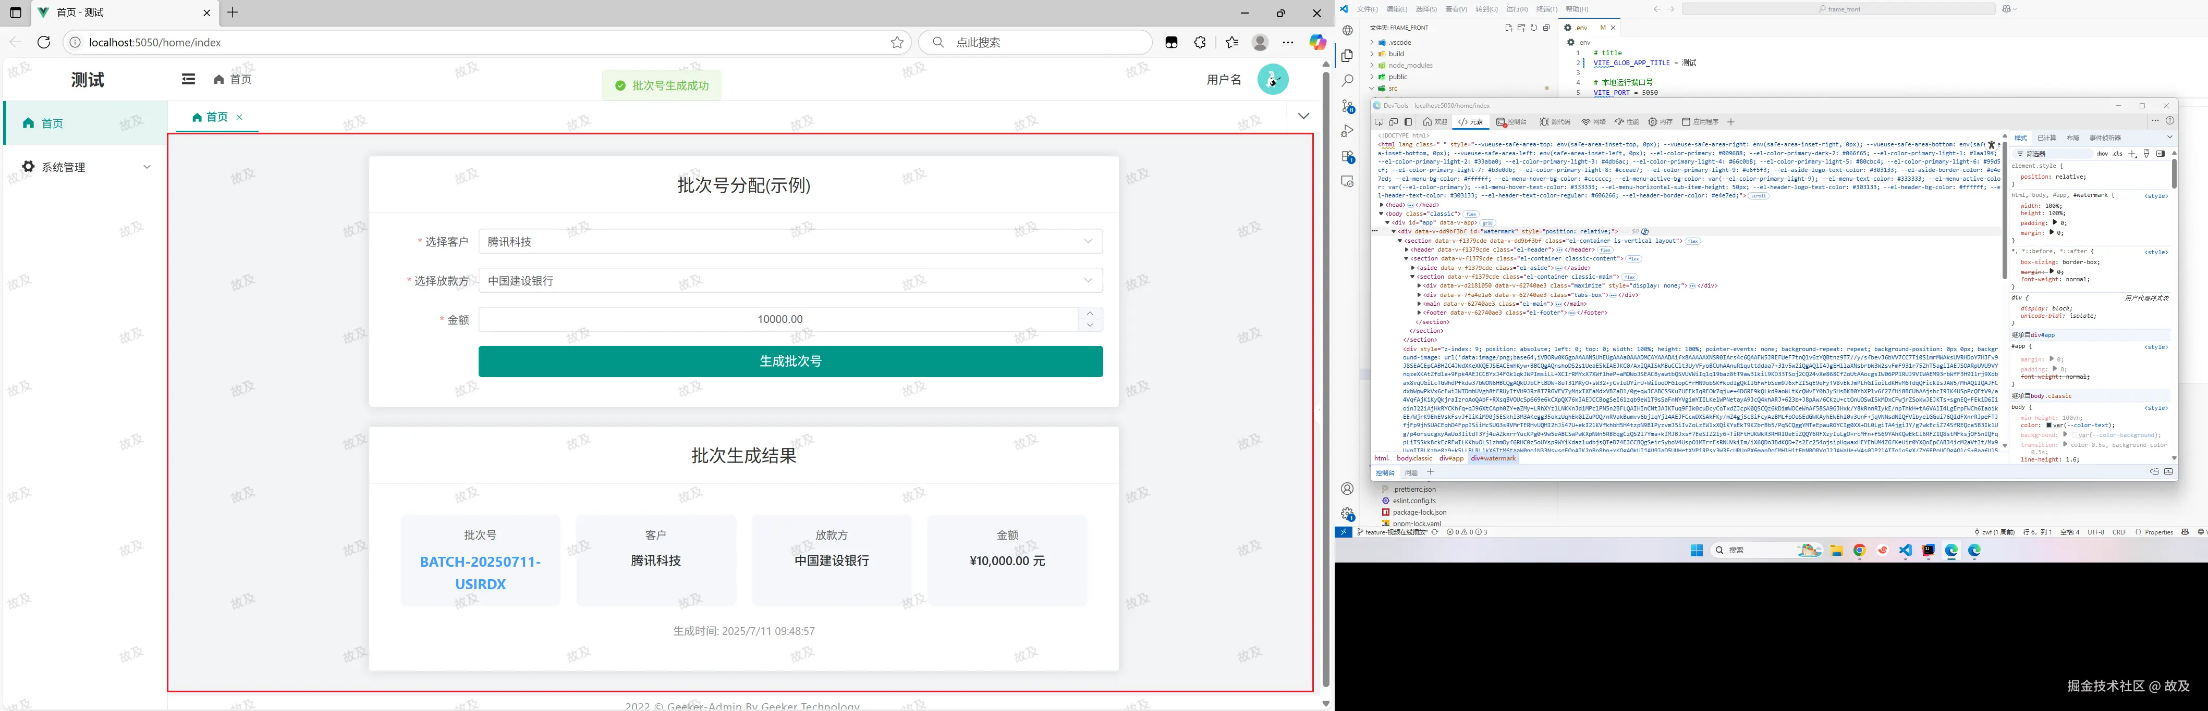Viewport: 2208px width, 711px height.
Task: Increase 金额 with the up stepper arrow
Action: (x=1090, y=313)
